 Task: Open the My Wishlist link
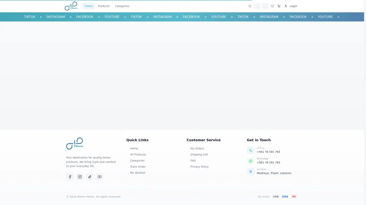pyautogui.click(x=138, y=172)
